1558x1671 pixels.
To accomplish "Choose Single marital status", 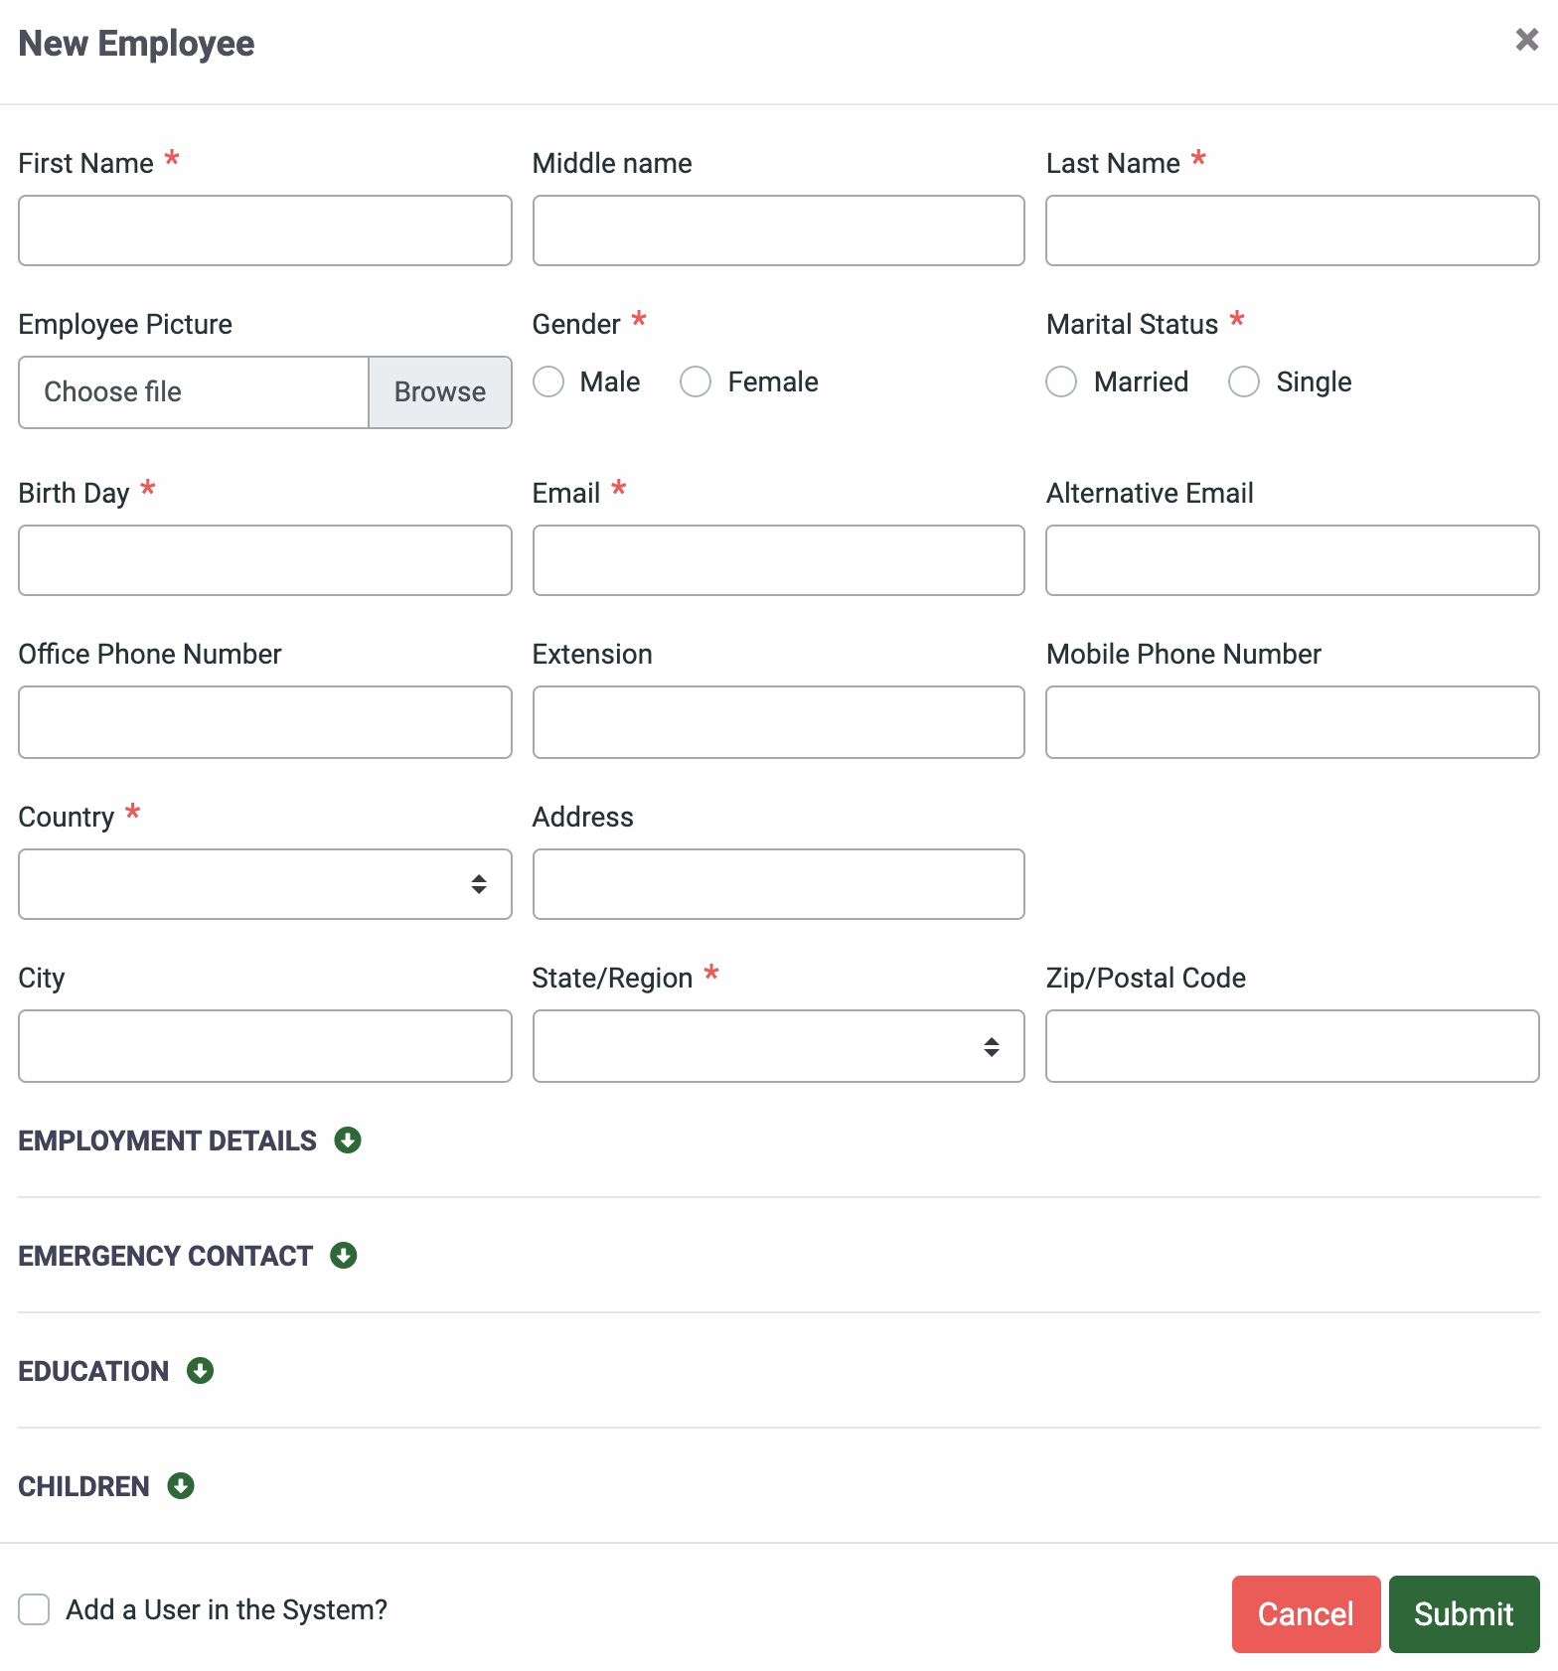I will [1244, 381].
